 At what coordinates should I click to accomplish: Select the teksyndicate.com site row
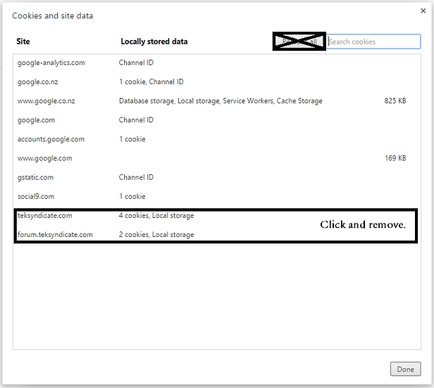tap(45, 216)
